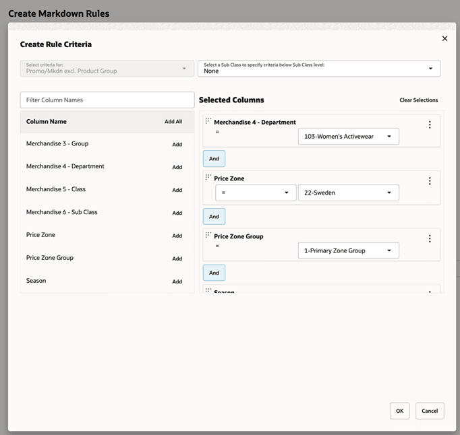Select Season row text in column list
This screenshot has height=435, width=460.
[x=36, y=281]
